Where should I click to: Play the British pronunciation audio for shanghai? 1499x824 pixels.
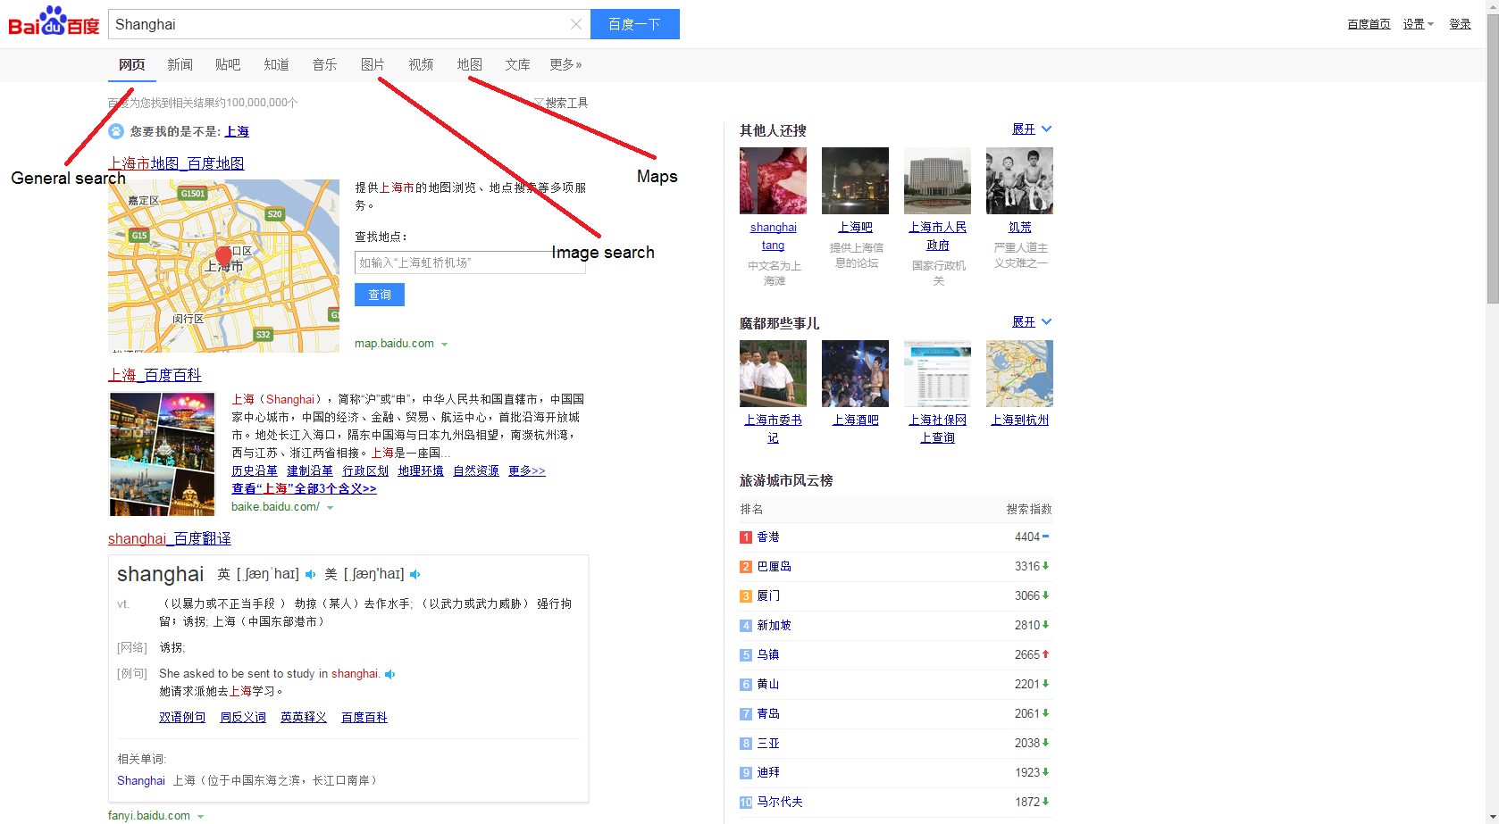[x=310, y=574]
